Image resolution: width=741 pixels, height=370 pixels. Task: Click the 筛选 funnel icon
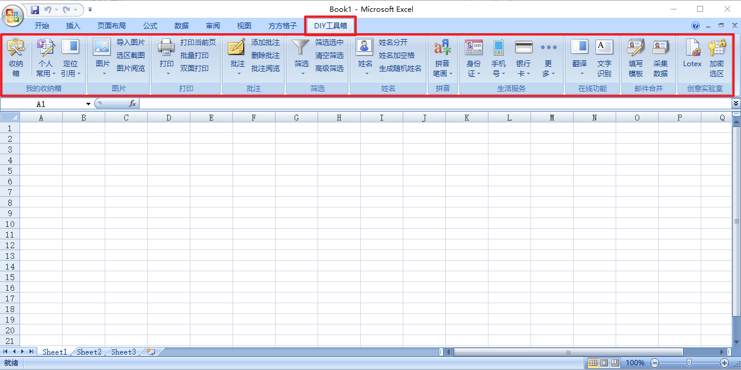click(x=301, y=48)
